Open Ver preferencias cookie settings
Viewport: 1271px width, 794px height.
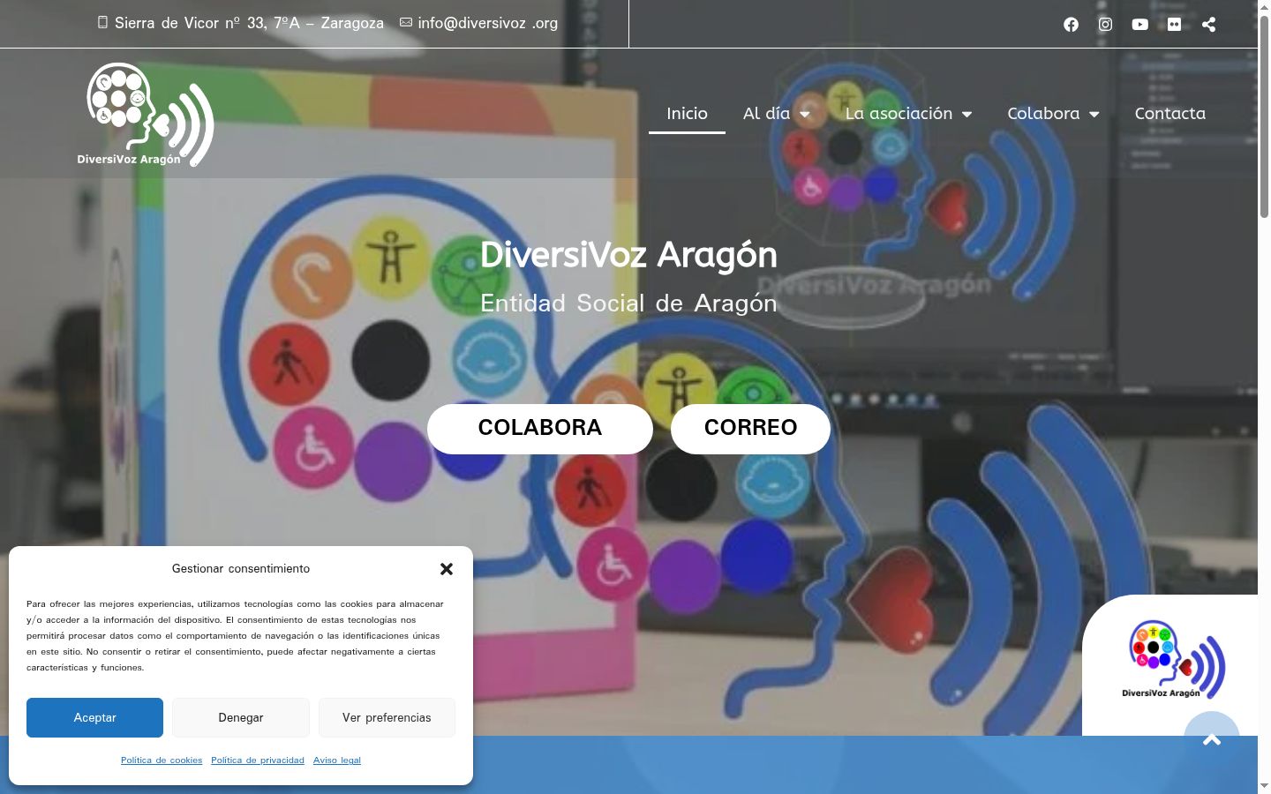click(x=387, y=717)
